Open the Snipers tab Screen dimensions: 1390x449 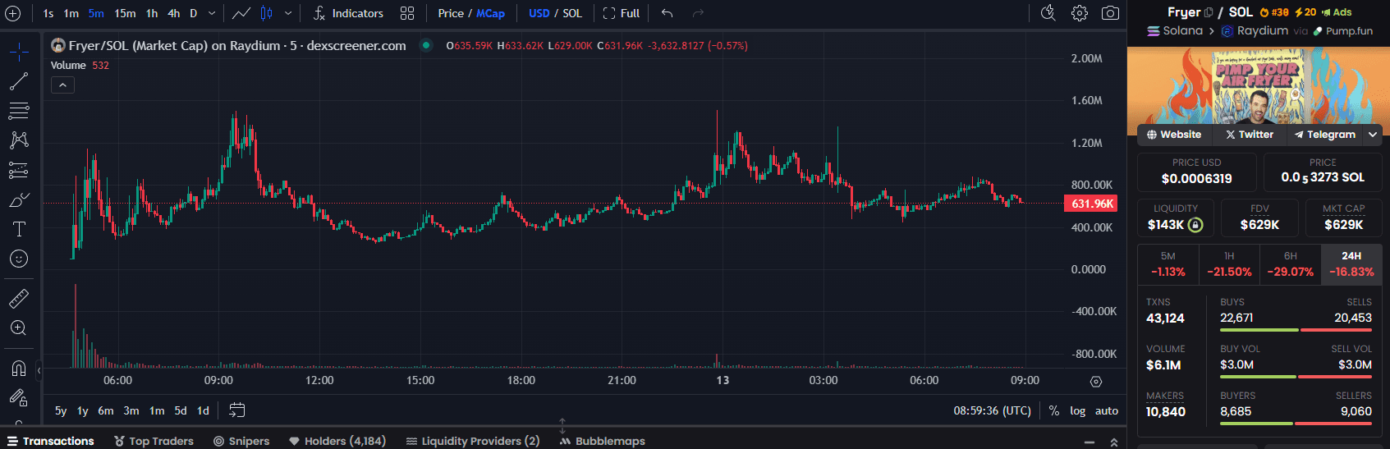click(241, 441)
